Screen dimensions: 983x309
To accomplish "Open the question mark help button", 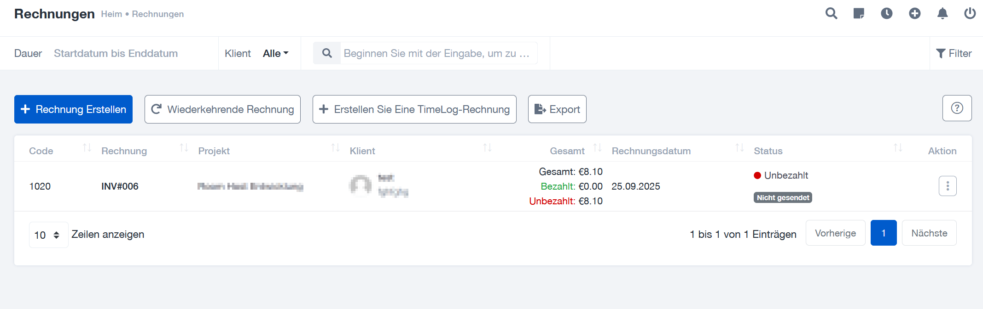I will click(x=957, y=108).
